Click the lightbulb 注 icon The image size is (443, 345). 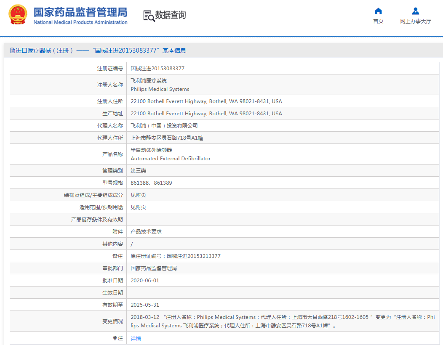(115, 338)
